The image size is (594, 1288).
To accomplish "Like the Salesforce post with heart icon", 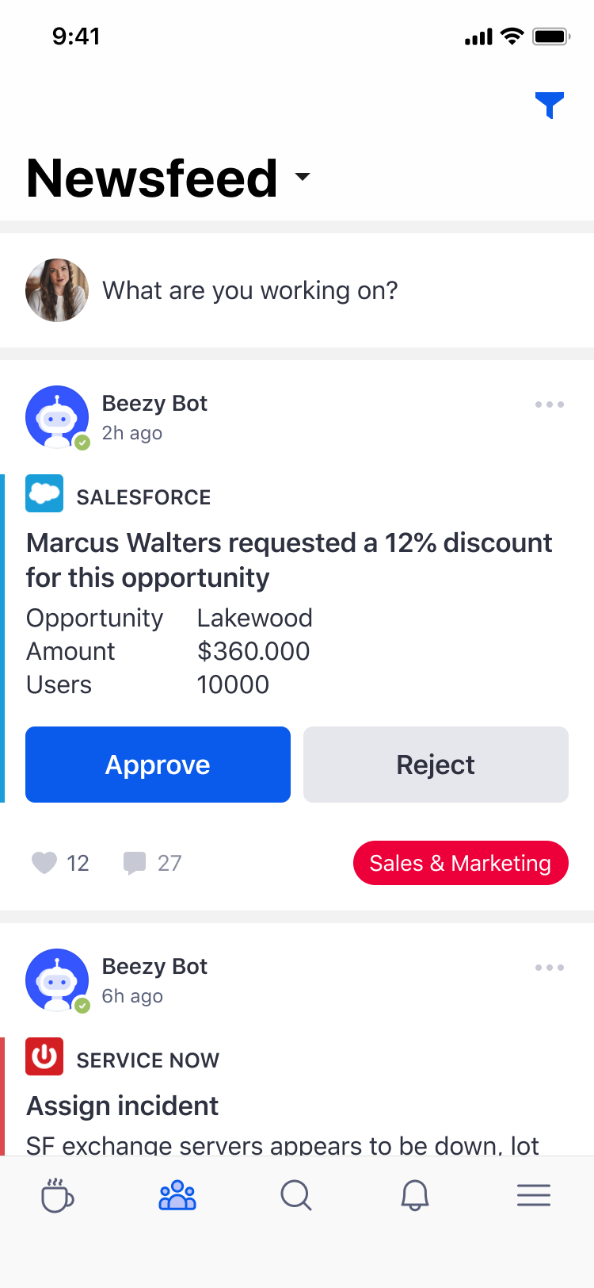I will (44, 862).
